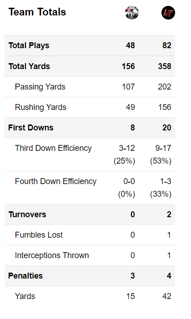Select the Turnovers row label
The width and height of the screenshot is (191, 319).
coord(27,214)
